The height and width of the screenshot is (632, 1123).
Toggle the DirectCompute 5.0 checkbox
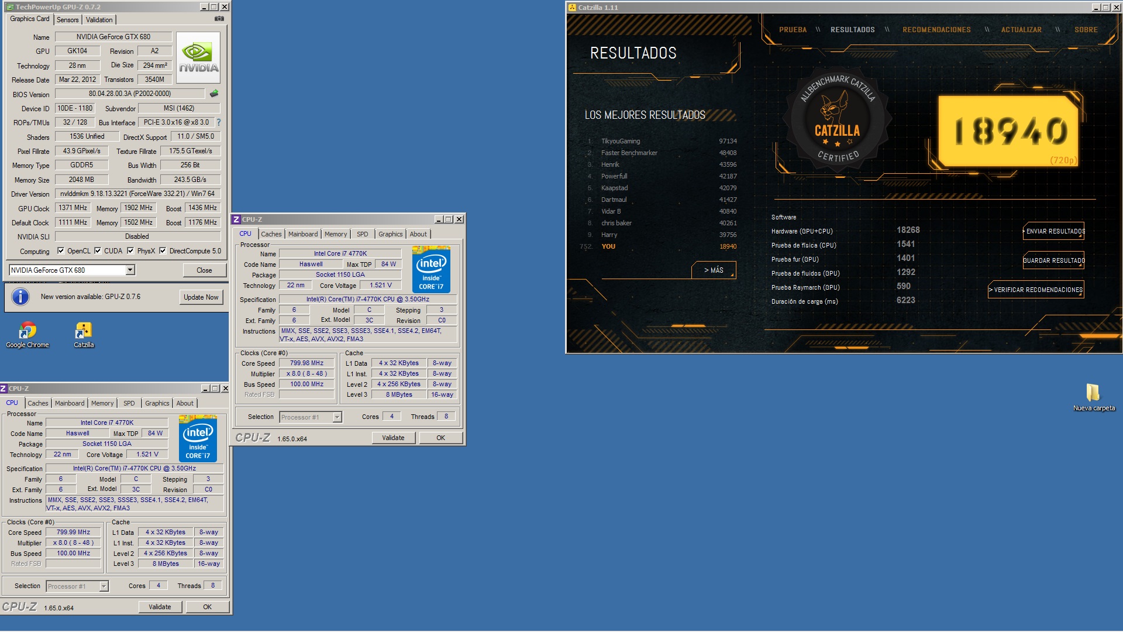tap(163, 251)
